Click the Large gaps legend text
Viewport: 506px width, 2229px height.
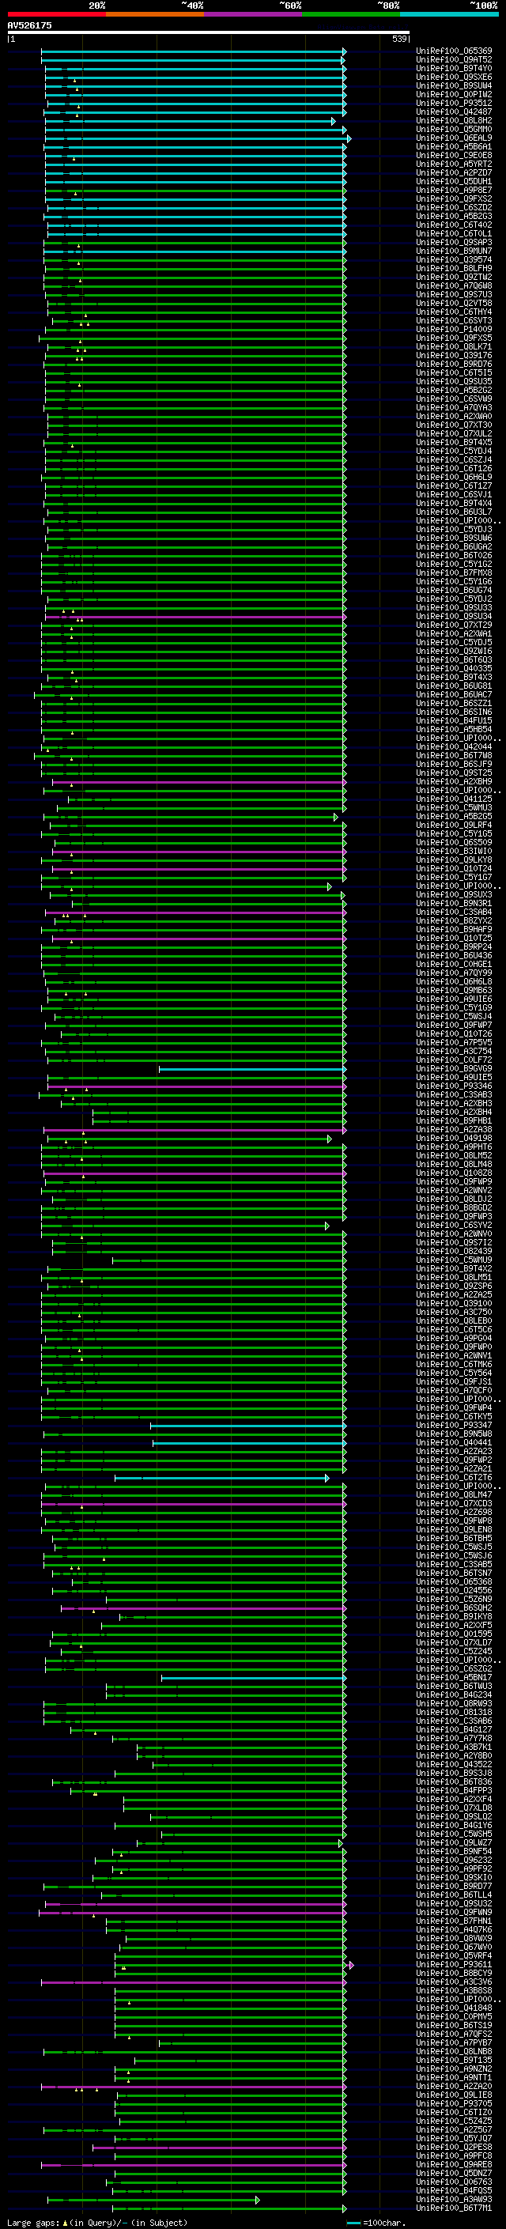tap(35, 2222)
